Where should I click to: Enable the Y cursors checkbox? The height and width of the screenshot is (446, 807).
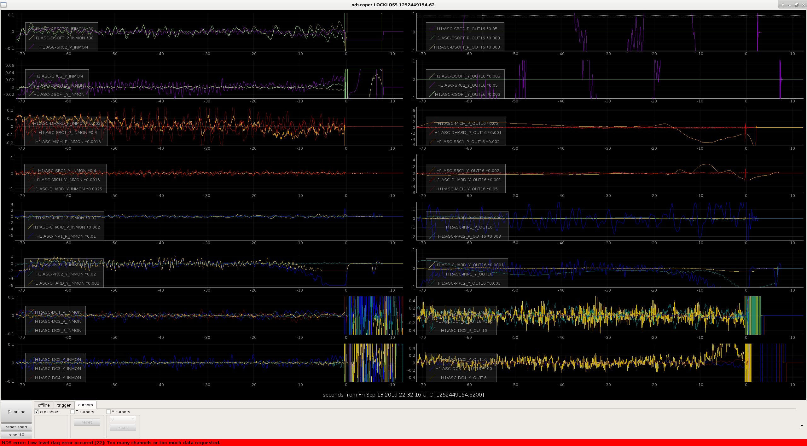coord(108,412)
